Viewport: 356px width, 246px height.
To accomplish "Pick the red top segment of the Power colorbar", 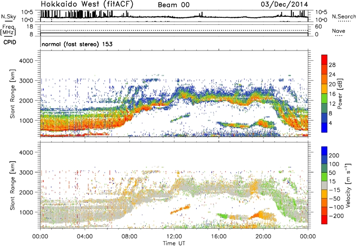I will click(324, 60).
